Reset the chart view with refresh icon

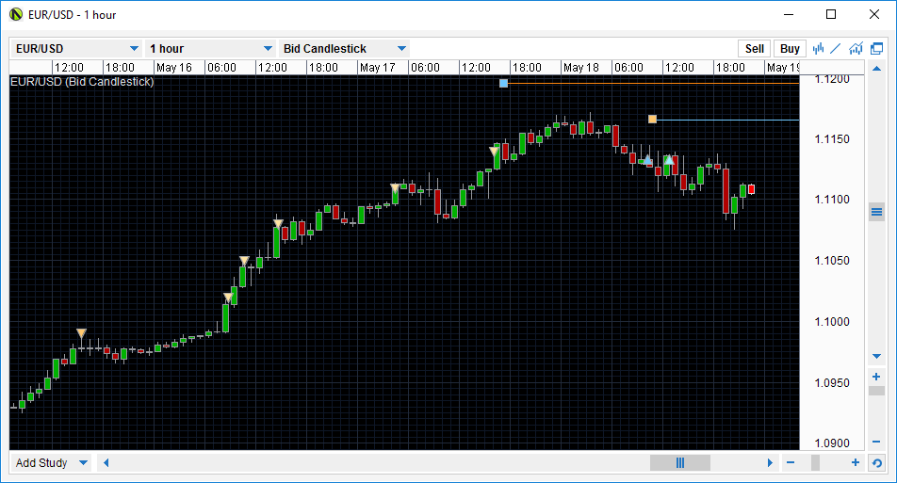coord(876,462)
